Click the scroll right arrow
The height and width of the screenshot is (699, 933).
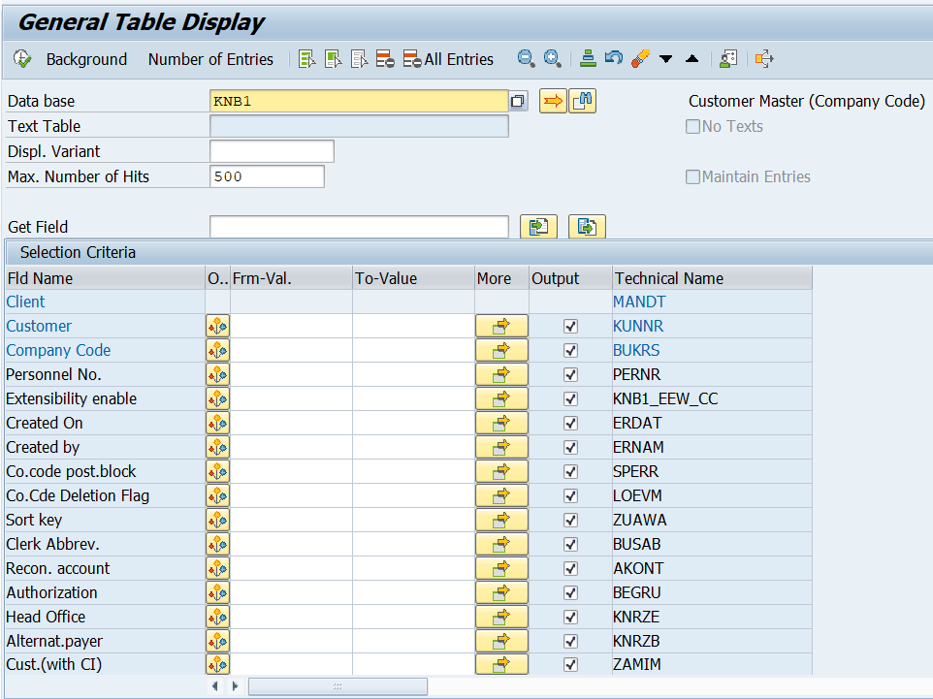[x=235, y=686]
